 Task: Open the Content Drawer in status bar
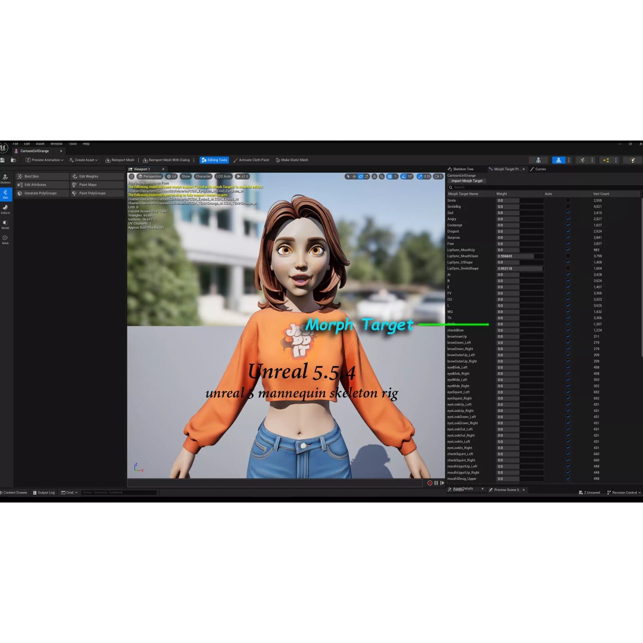[14, 492]
